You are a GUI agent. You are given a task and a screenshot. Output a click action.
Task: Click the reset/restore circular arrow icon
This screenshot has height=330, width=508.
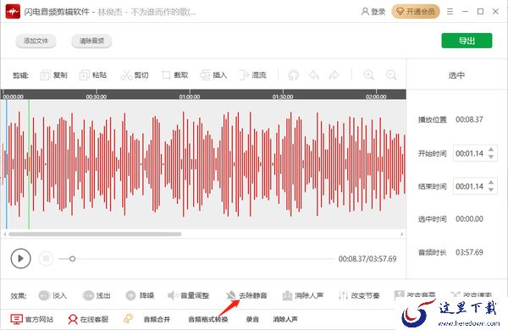[x=293, y=75]
